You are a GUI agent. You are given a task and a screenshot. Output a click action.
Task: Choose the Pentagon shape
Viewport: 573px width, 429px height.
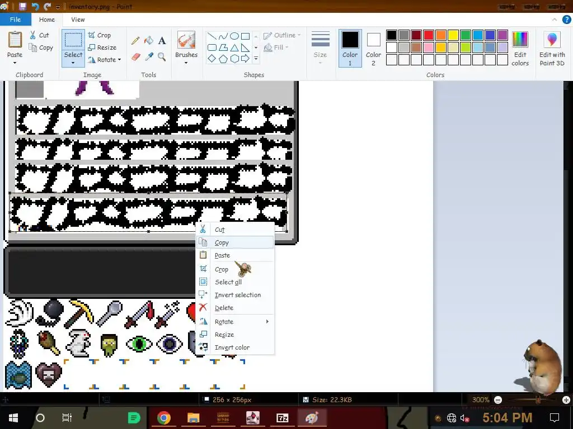point(223,58)
